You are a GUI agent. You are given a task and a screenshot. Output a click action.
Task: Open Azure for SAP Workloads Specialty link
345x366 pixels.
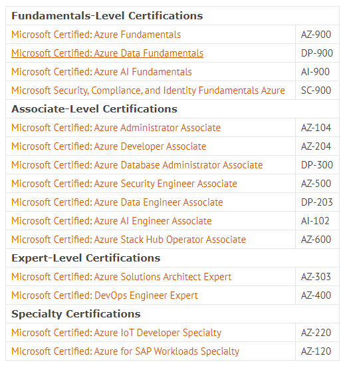[x=125, y=351]
